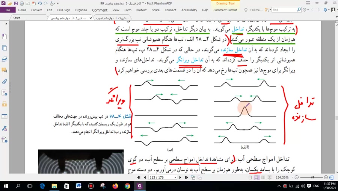Click inside the Find text field
Screen dimensions: 338x191
[x=284, y=10]
